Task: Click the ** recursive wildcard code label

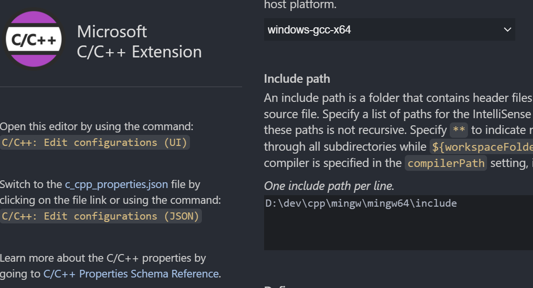Action: (x=459, y=130)
